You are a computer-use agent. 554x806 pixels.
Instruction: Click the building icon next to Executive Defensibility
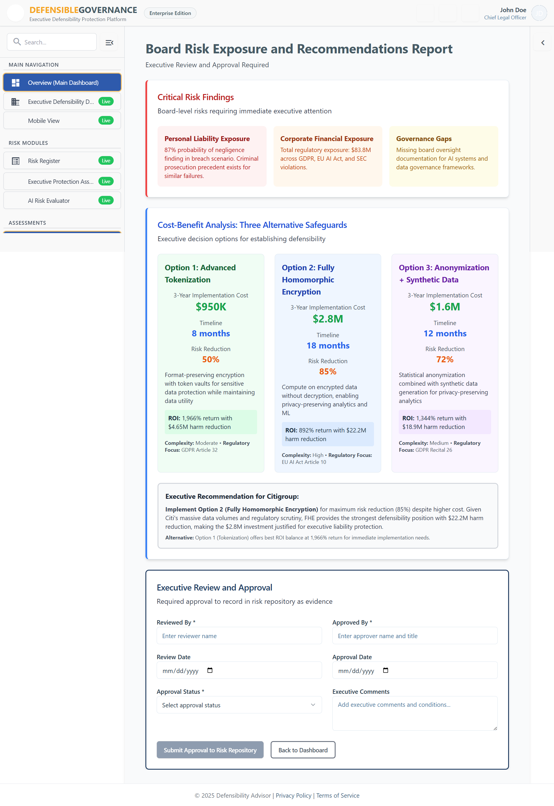15,102
